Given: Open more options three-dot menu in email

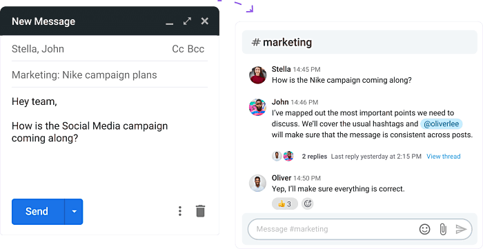Looking at the screenshot, I should (x=180, y=211).
